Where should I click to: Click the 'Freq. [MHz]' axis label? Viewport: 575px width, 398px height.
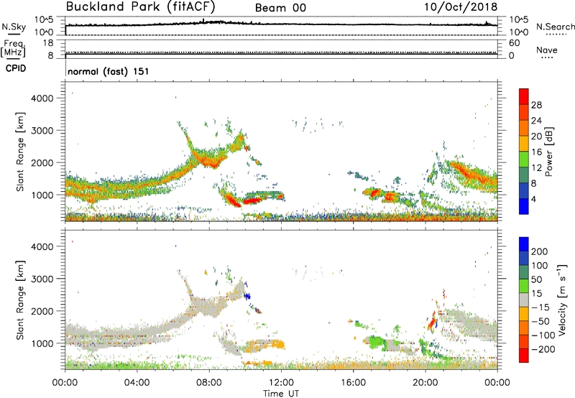(13, 49)
